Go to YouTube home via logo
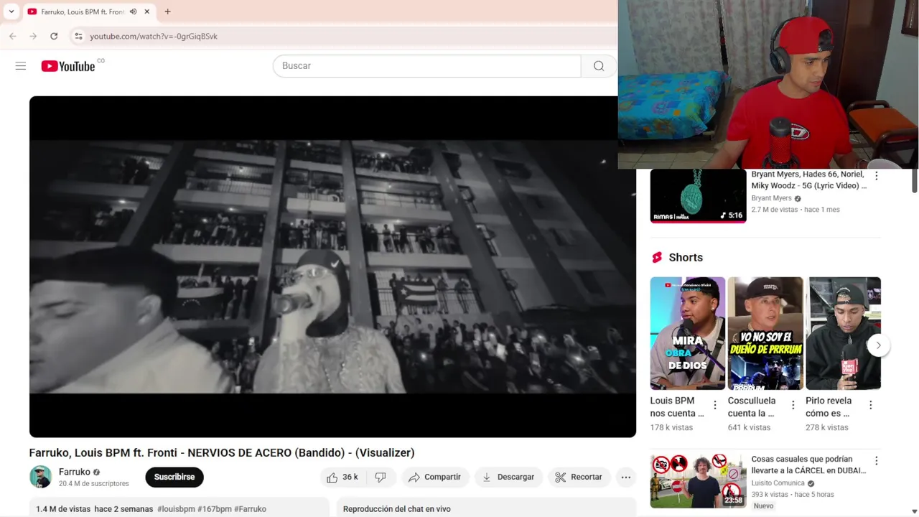This screenshot has width=919, height=517. 68,66
